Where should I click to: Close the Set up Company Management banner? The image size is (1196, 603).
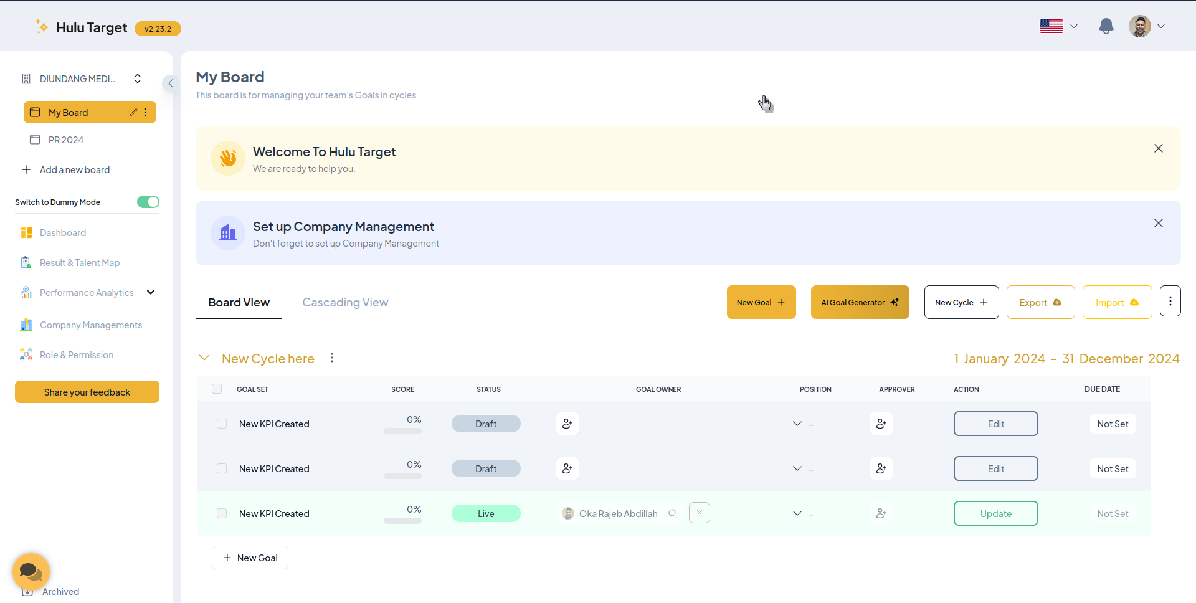point(1159,223)
